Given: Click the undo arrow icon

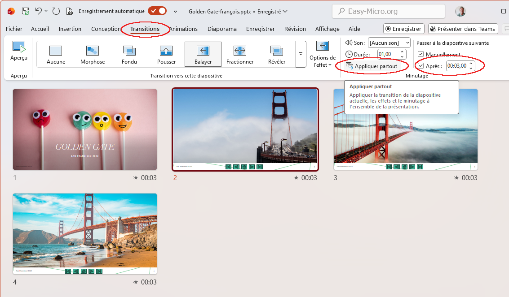Looking at the screenshot, I should (39, 11).
